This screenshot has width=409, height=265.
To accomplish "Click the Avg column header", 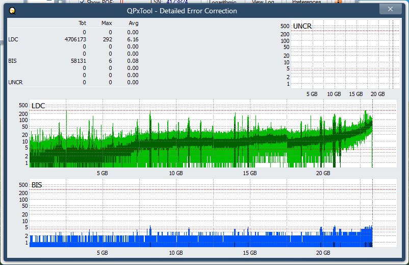I will [134, 23].
